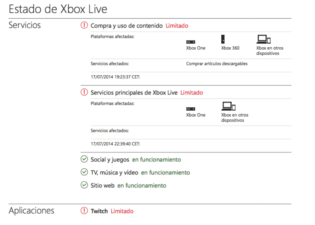Click Plataformas afectadas label under Compra y uso

[113, 37]
